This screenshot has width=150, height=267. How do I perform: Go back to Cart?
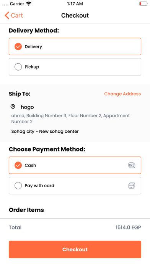click(14, 15)
